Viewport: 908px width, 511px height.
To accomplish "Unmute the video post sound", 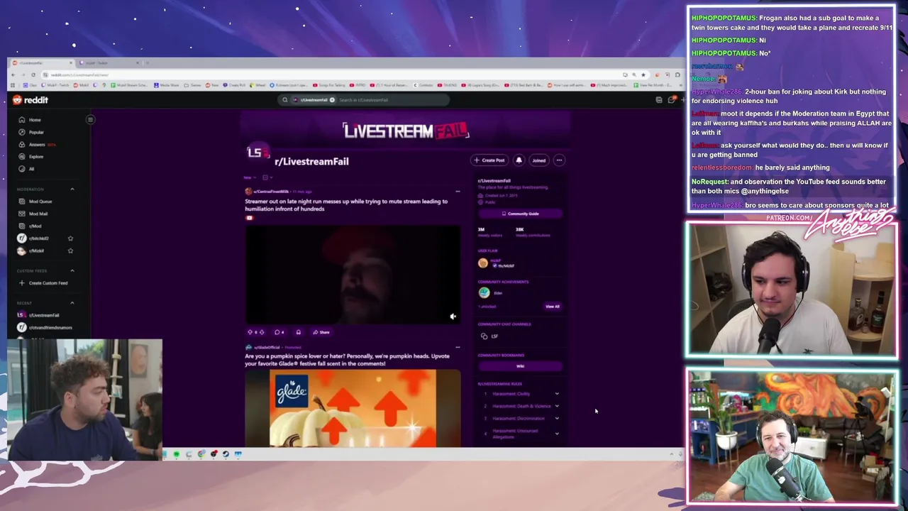I will tap(453, 317).
